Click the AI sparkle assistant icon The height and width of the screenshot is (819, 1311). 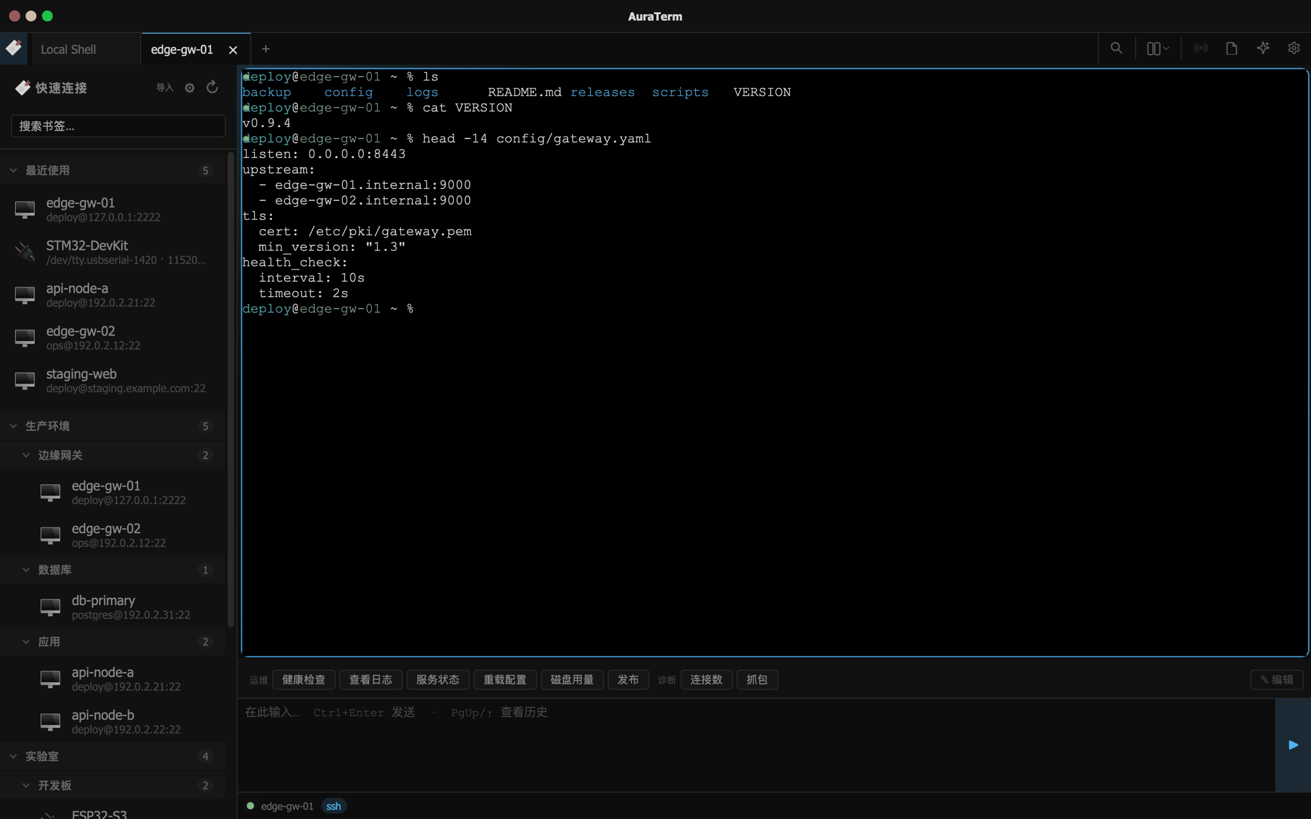click(x=1263, y=48)
